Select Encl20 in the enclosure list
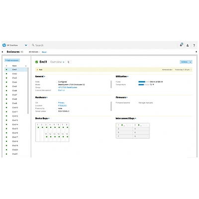The height and width of the screenshot is (199, 199). click(x=16, y=150)
